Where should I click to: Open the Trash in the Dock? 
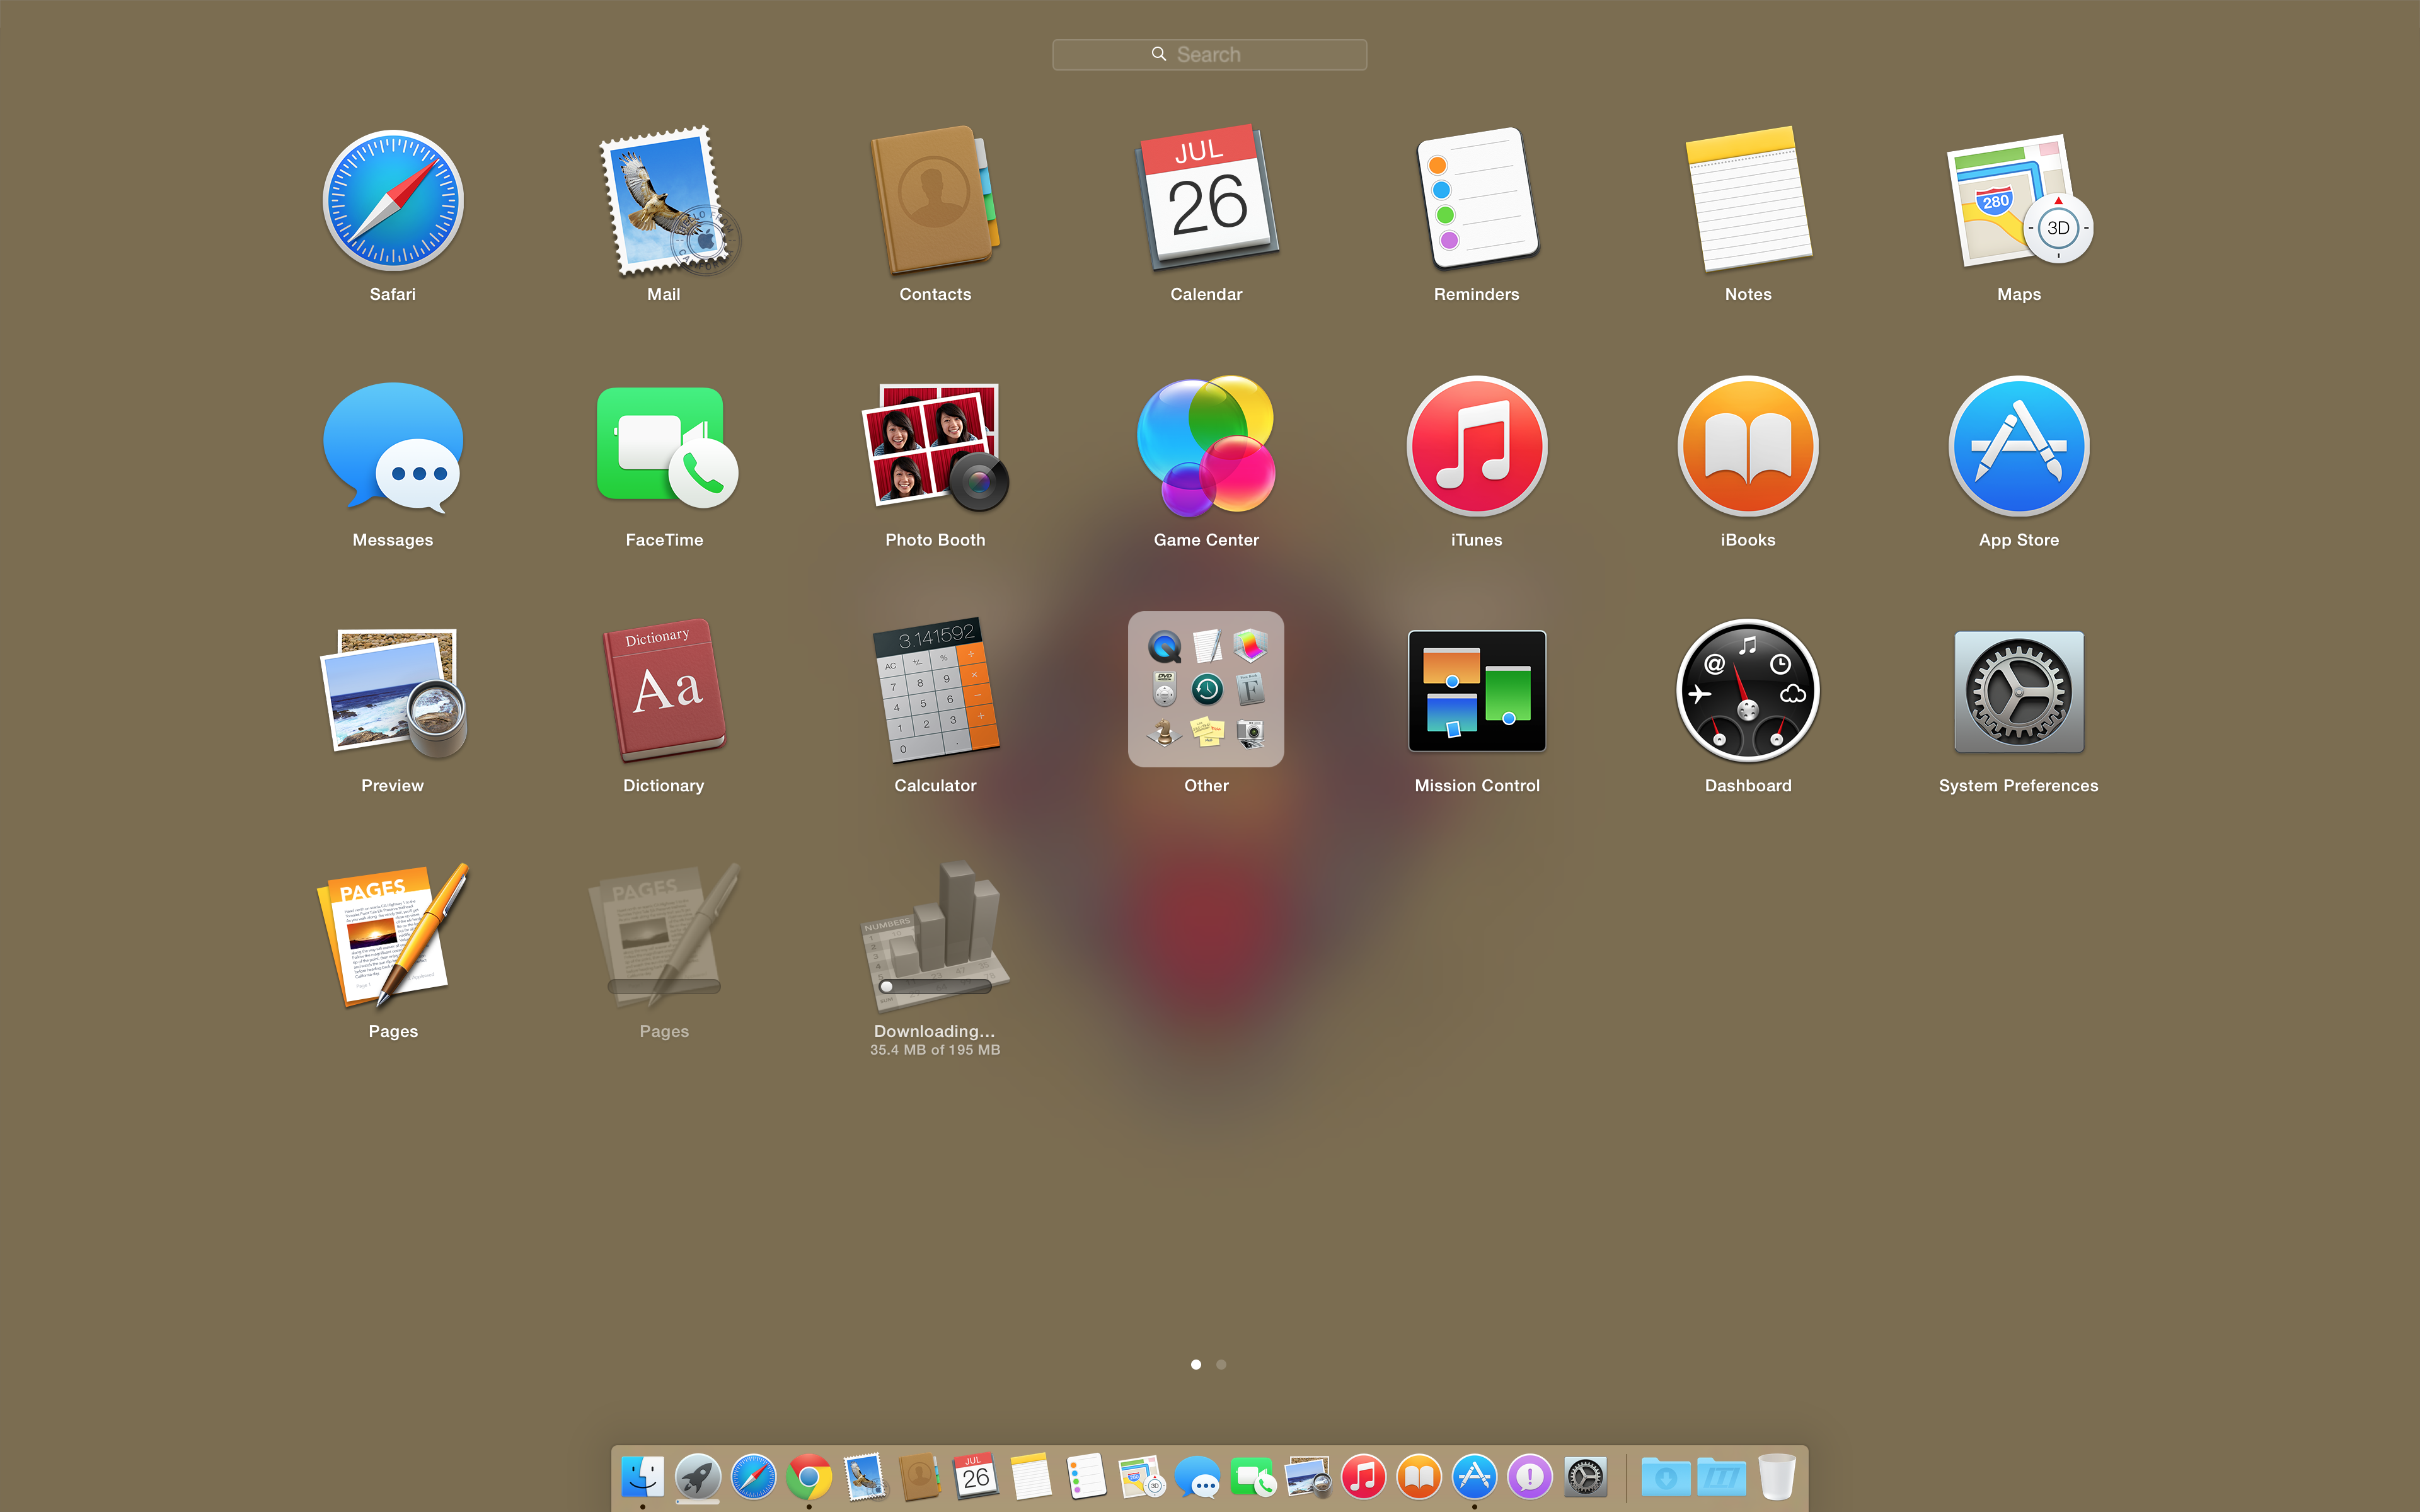click(1776, 1477)
